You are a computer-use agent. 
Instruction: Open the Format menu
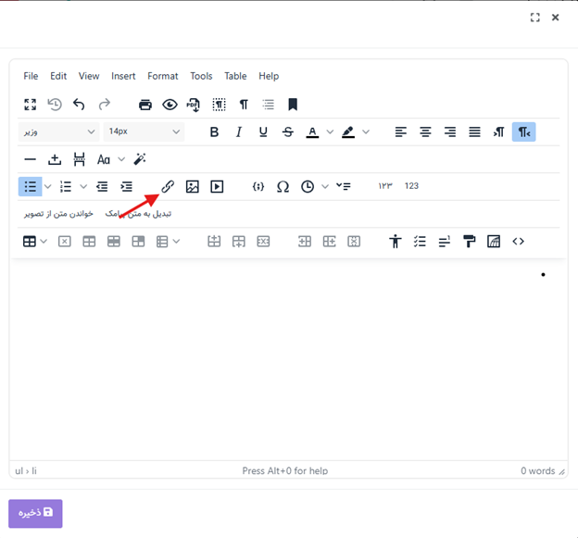pos(163,76)
